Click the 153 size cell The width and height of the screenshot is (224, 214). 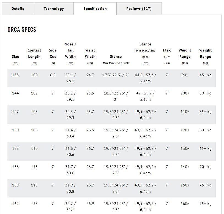(15, 148)
